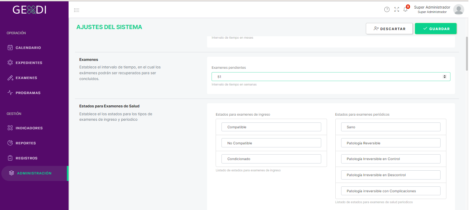Click the Examenes sidebar icon

tap(10, 78)
